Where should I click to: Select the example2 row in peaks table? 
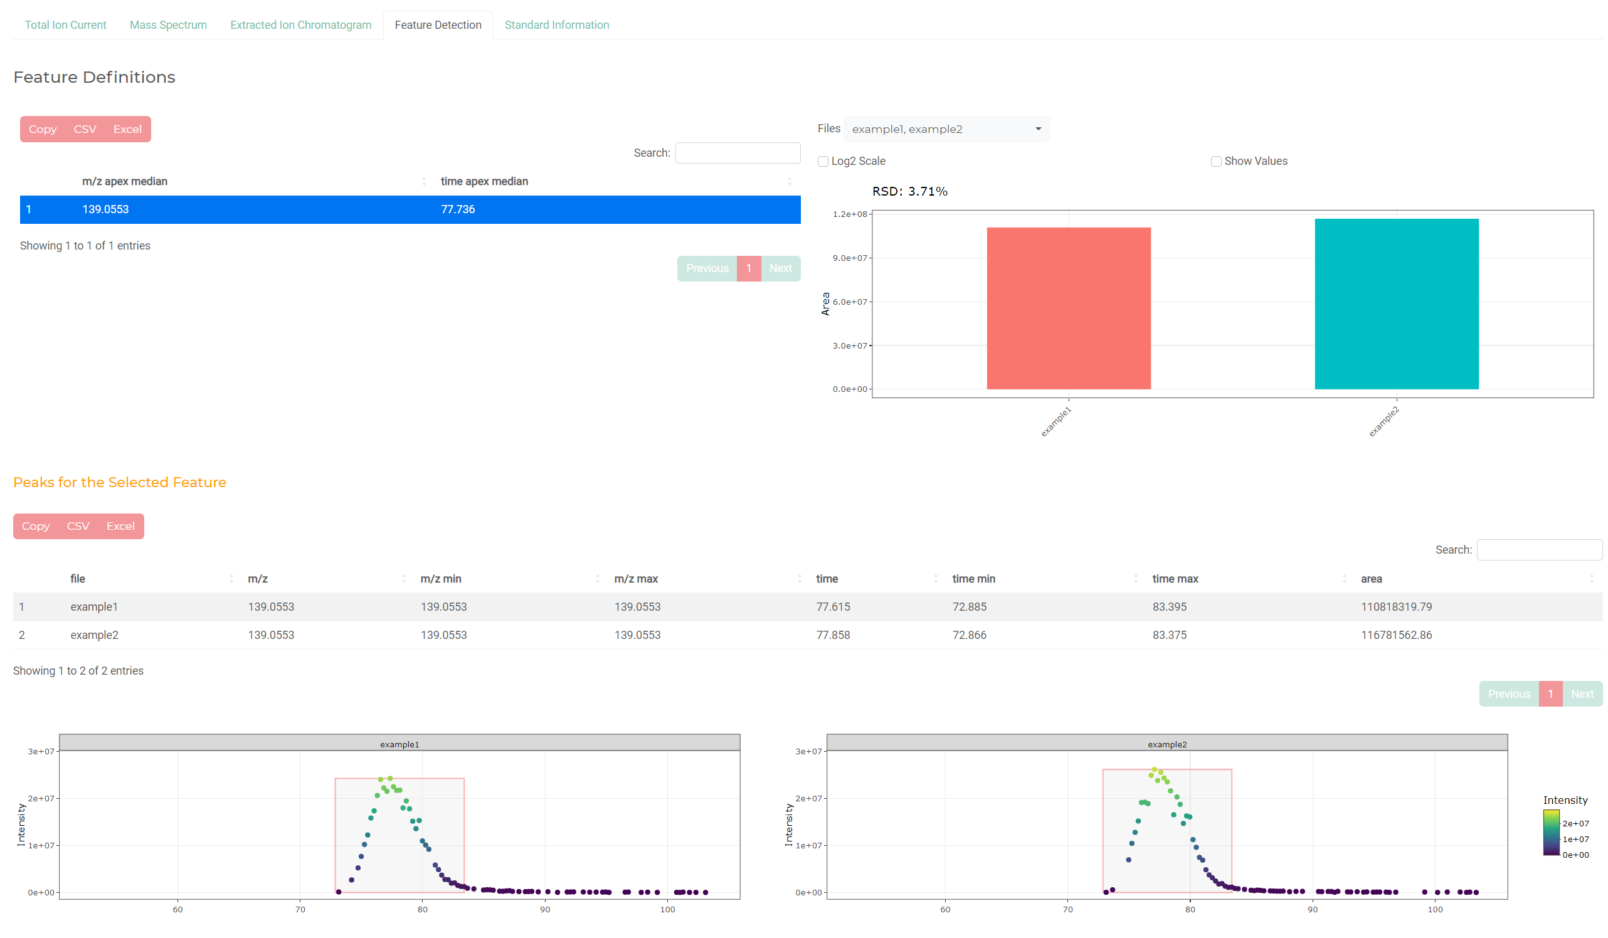point(808,635)
